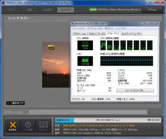Click the 非ページ kernel memory row
Screen dimensions: 166x139
(x=94, y=91)
